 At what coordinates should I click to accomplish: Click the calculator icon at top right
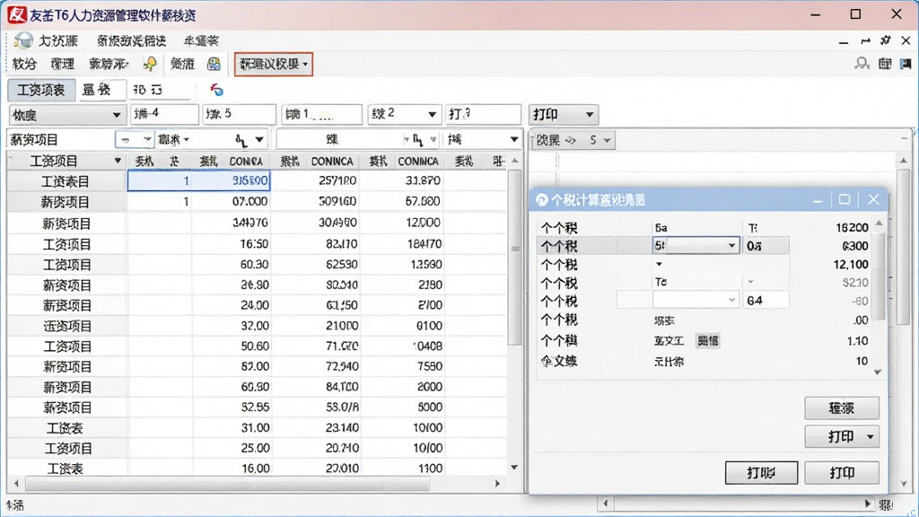[x=885, y=64]
